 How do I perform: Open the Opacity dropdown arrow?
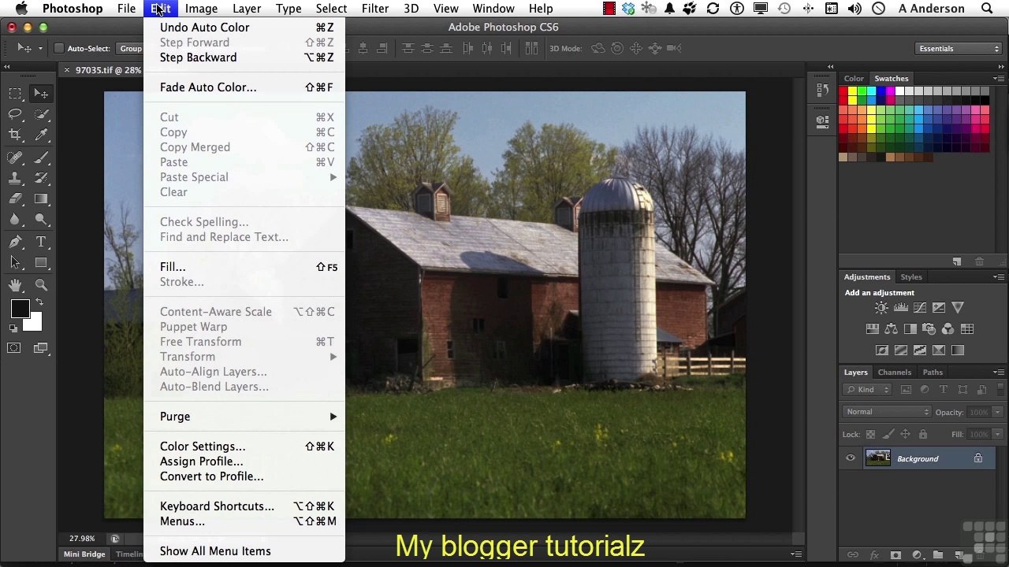[x=998, y=412]
